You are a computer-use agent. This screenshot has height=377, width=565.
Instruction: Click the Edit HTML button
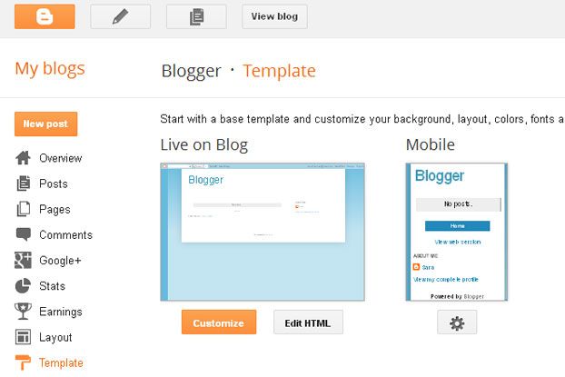[308, 322]
